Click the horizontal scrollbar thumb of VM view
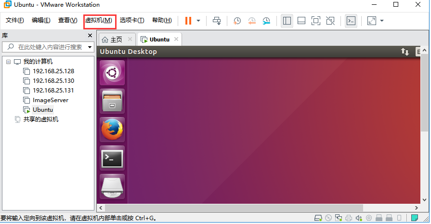 (234, 208)
